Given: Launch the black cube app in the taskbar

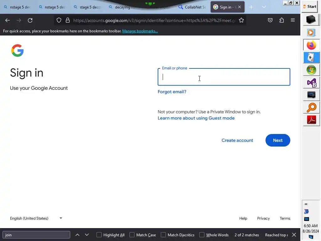Looking at the screenshot, I should pos(311,20).
